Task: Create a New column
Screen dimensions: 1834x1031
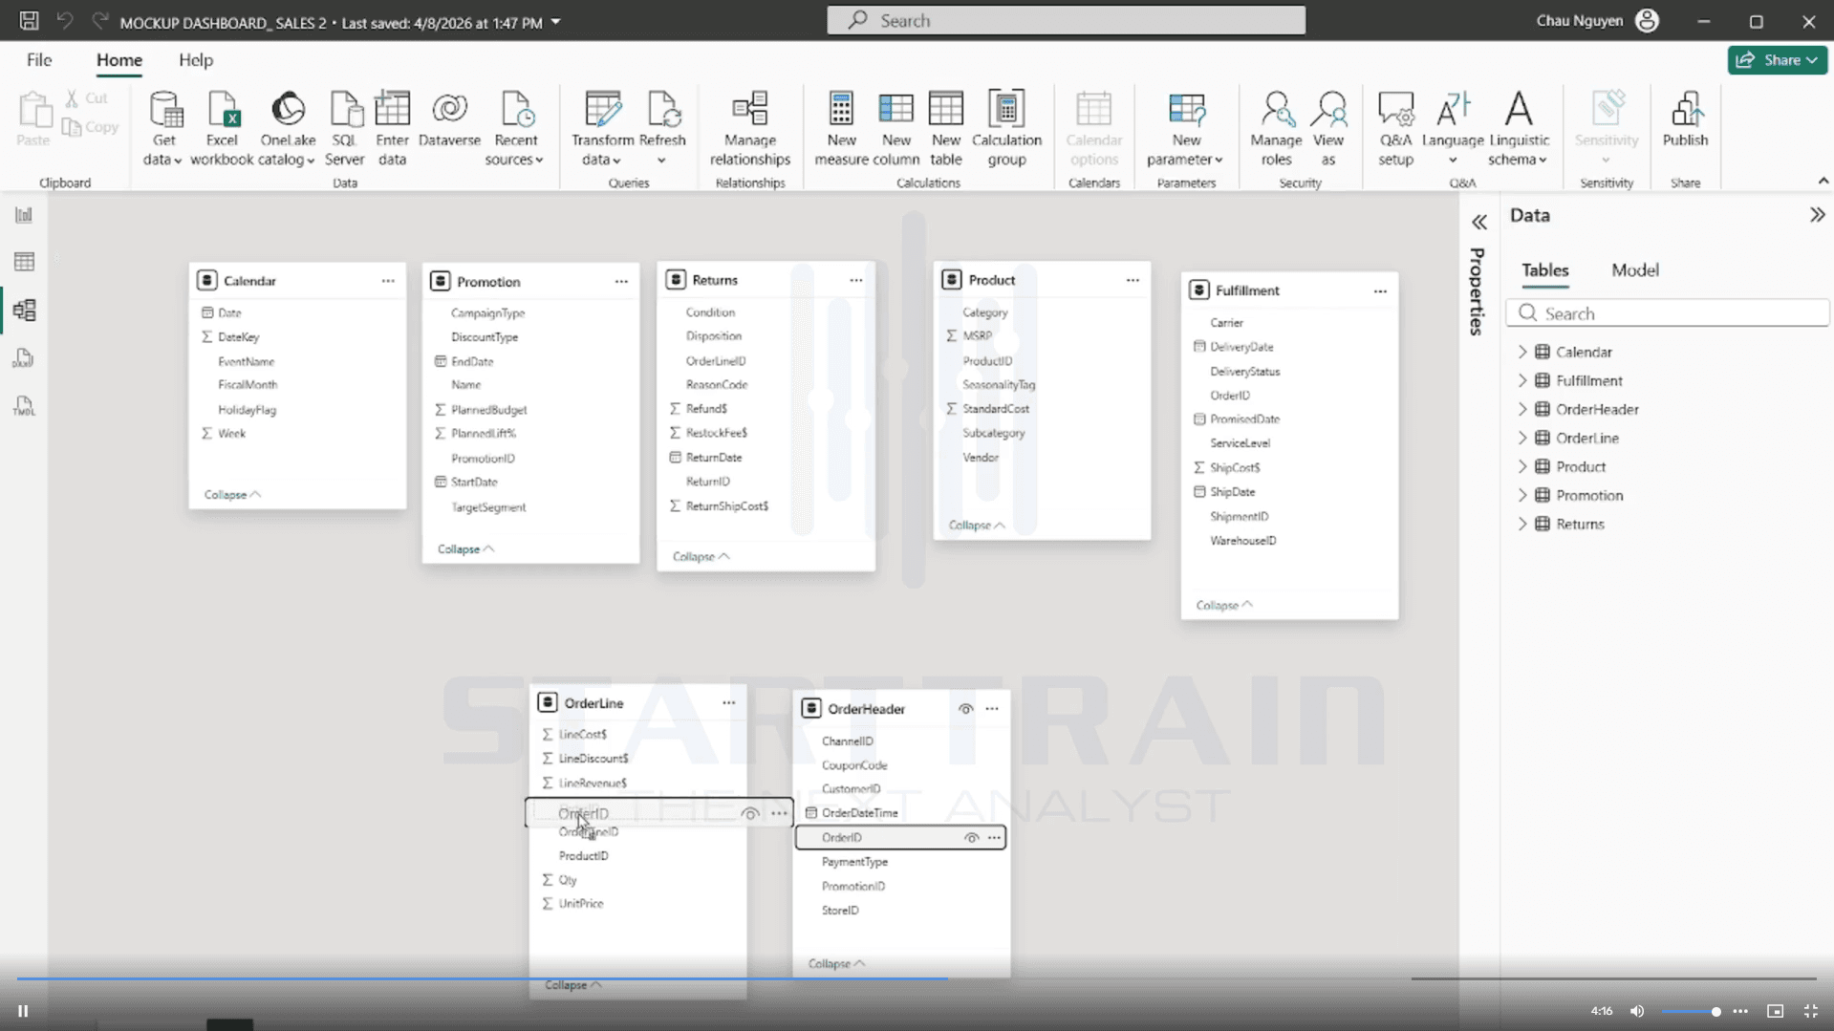Action: (896, 128)
